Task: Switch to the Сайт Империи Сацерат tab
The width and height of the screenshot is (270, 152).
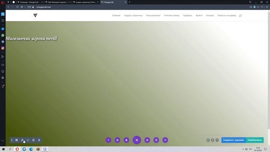Action: click(58, 2)
